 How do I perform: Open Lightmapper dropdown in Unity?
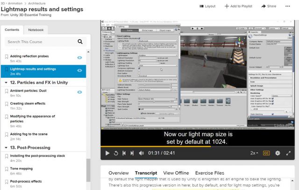(158, 55)
